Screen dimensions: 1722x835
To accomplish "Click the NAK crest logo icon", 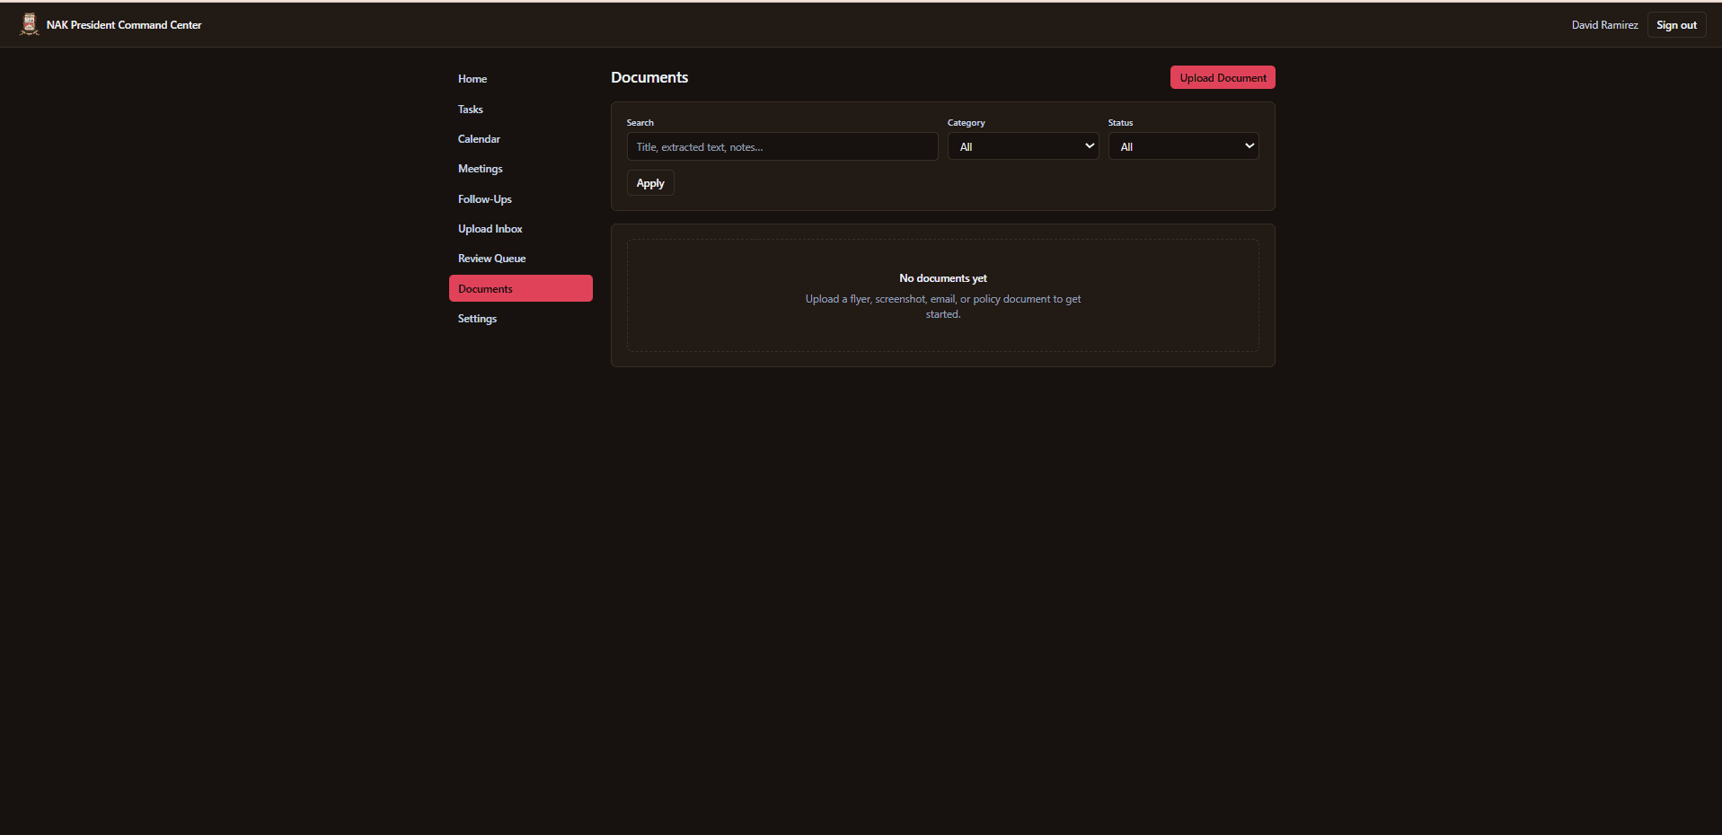I will pyautogui.click(x=30, y=24).
